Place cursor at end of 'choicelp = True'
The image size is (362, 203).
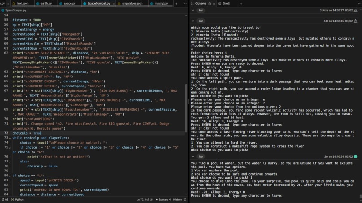point(41,133)
